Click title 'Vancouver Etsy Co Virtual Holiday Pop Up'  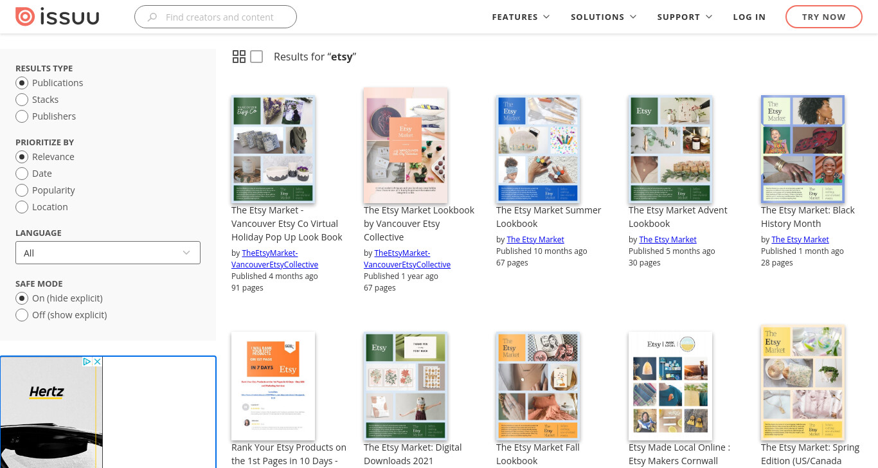[x=287, y=223]
